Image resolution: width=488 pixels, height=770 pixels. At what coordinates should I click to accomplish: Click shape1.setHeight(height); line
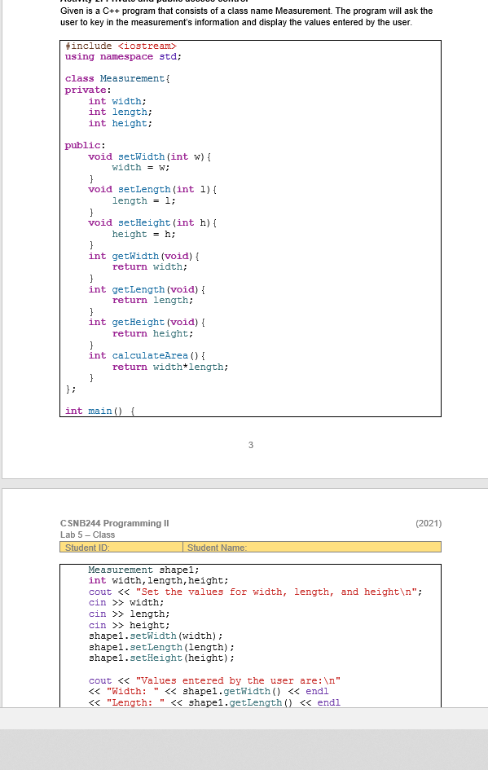pos(161,658)
